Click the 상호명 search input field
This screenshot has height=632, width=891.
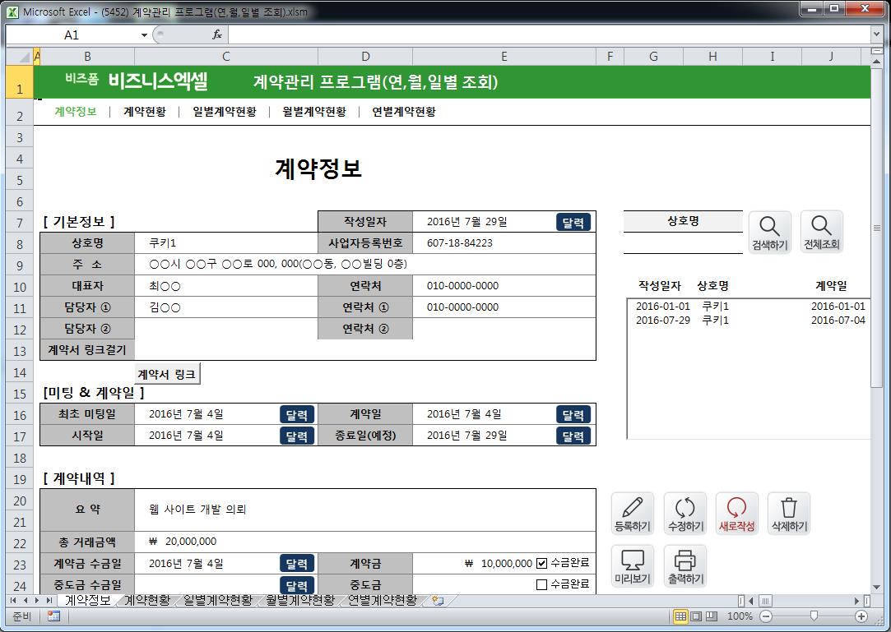pyautogui.click(x=683, y=243)
